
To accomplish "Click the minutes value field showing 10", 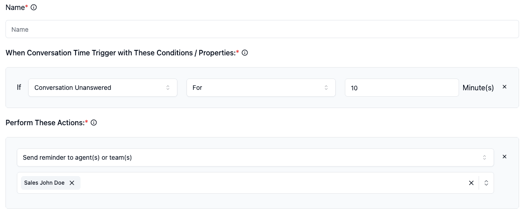I will [x=402, y=88].
